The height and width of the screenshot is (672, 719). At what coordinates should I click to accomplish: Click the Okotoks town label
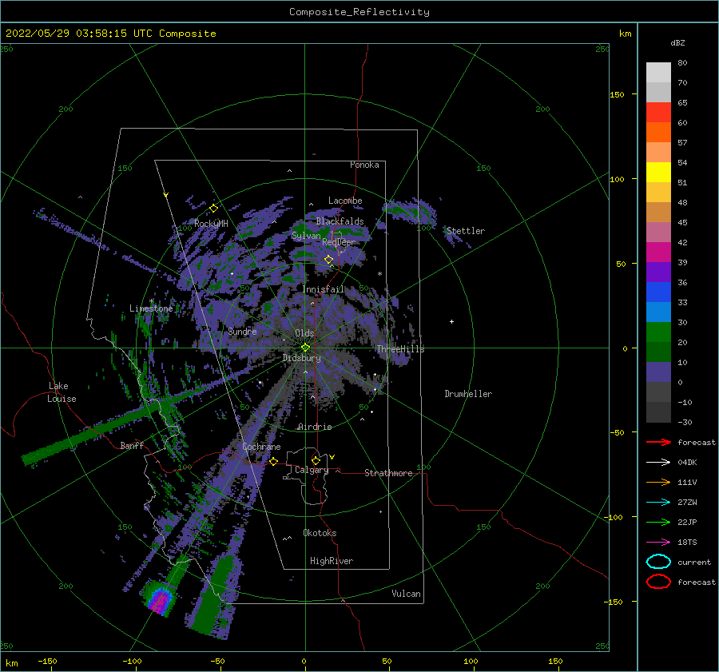pos(320,533)
